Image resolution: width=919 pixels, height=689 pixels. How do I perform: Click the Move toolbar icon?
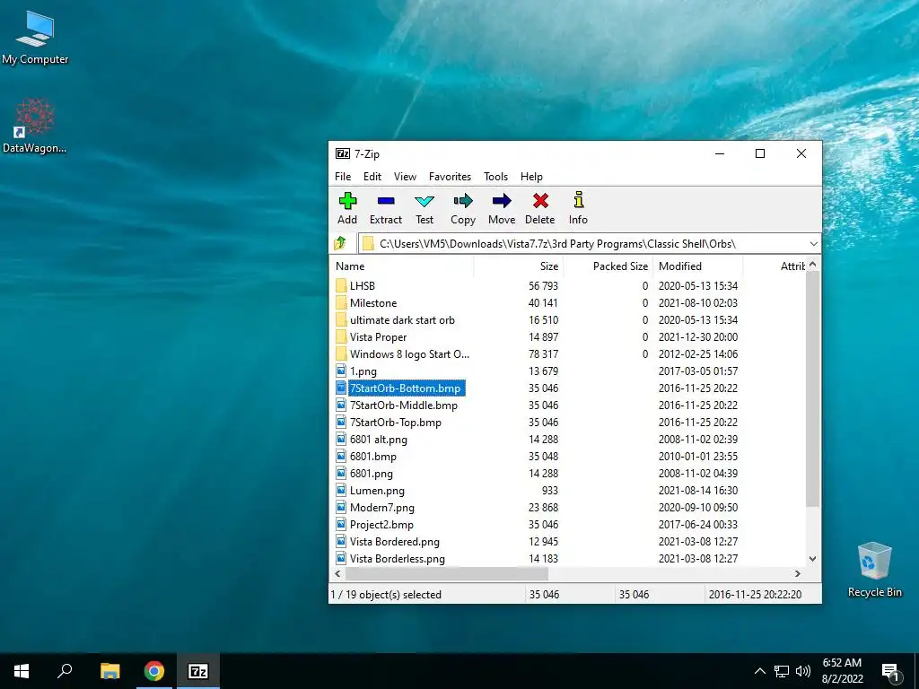point(502,201)
